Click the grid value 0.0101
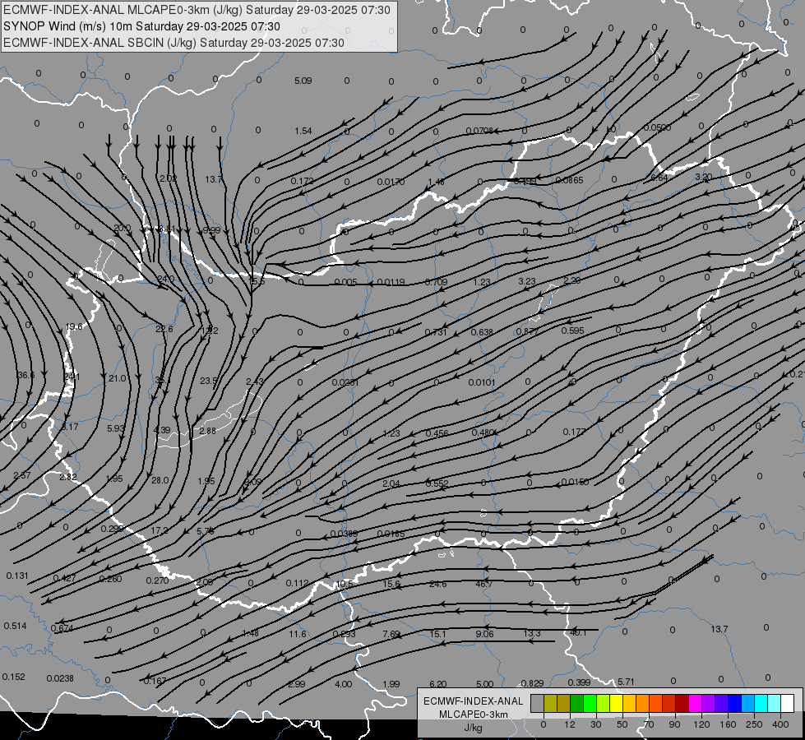The width and height of the screenshot is (805, 740). (482, 382)
